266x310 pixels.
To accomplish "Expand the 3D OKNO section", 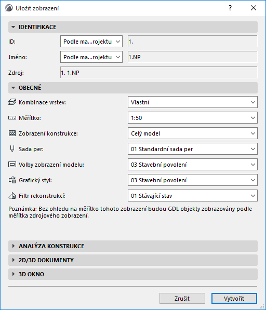I will coord(133,274).
